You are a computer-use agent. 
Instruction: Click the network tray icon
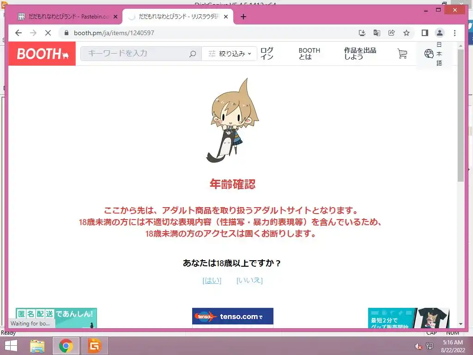[429, 346]
